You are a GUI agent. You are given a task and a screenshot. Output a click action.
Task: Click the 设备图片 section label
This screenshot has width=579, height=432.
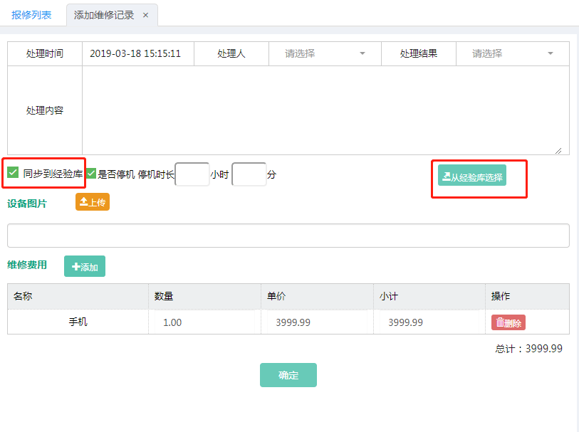(27, 204)
